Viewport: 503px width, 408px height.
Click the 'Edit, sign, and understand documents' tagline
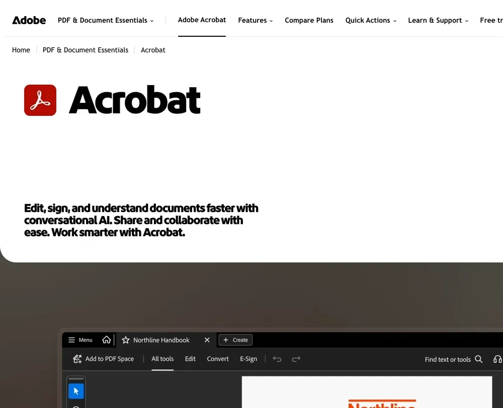pos(141,220)
